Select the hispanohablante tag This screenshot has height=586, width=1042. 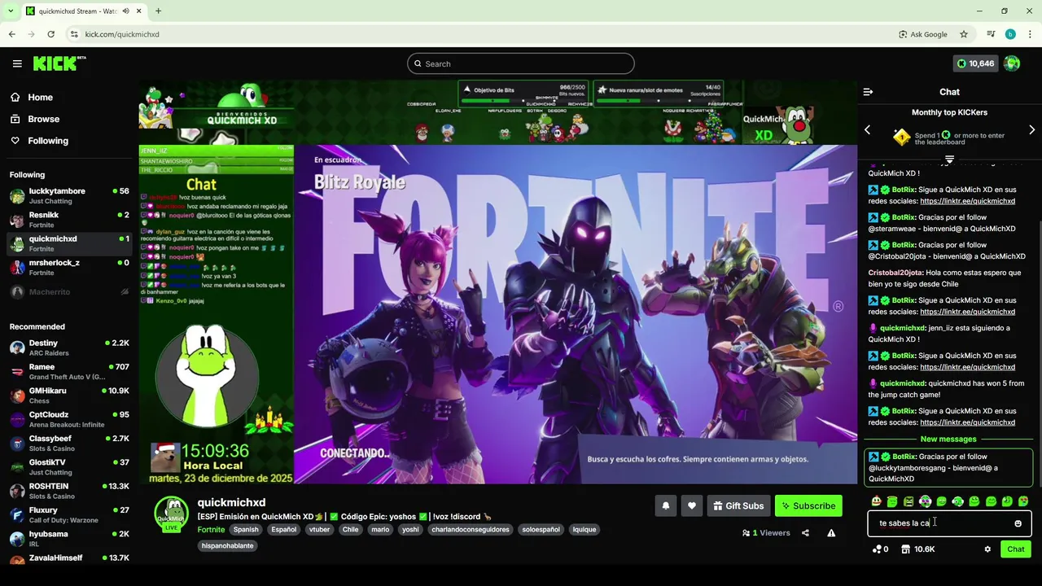(x=227, y=546)
